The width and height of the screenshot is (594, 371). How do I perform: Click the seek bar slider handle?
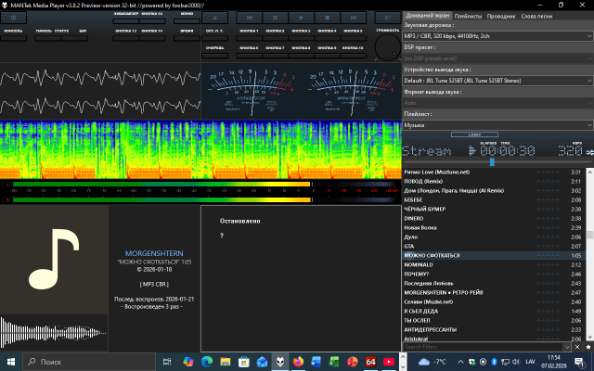(492, 162)
